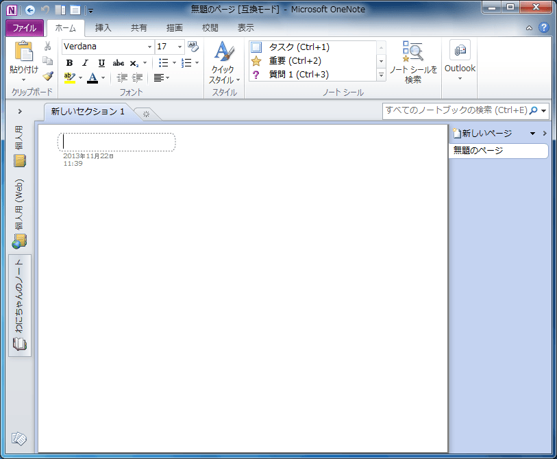Switch to the 挿入 tab
This screenshot has height=459, width=557.
(x=103, y=27)
